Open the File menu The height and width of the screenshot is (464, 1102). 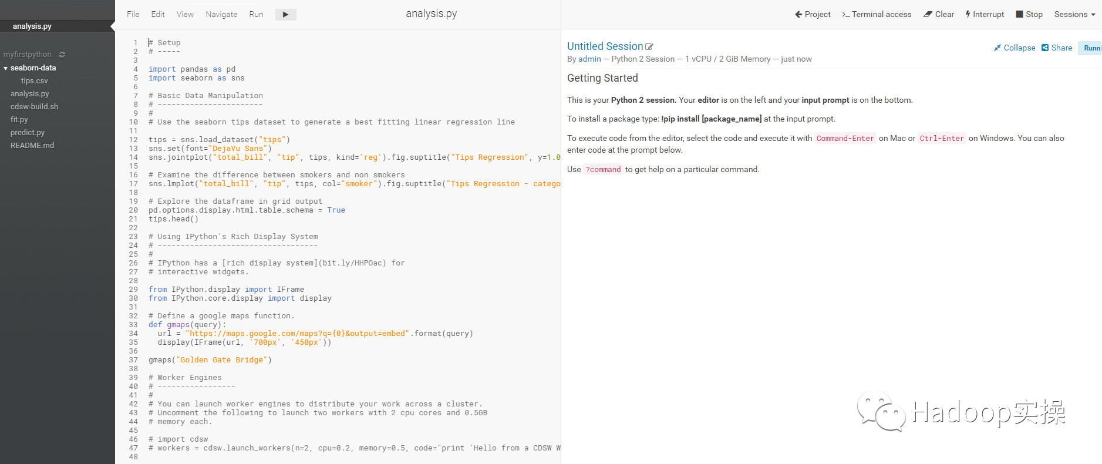pyautogui.click(x=133, y=15)
